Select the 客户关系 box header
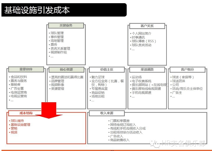The width and height of the screenshot is (212, 151). (x=147, y=26)
